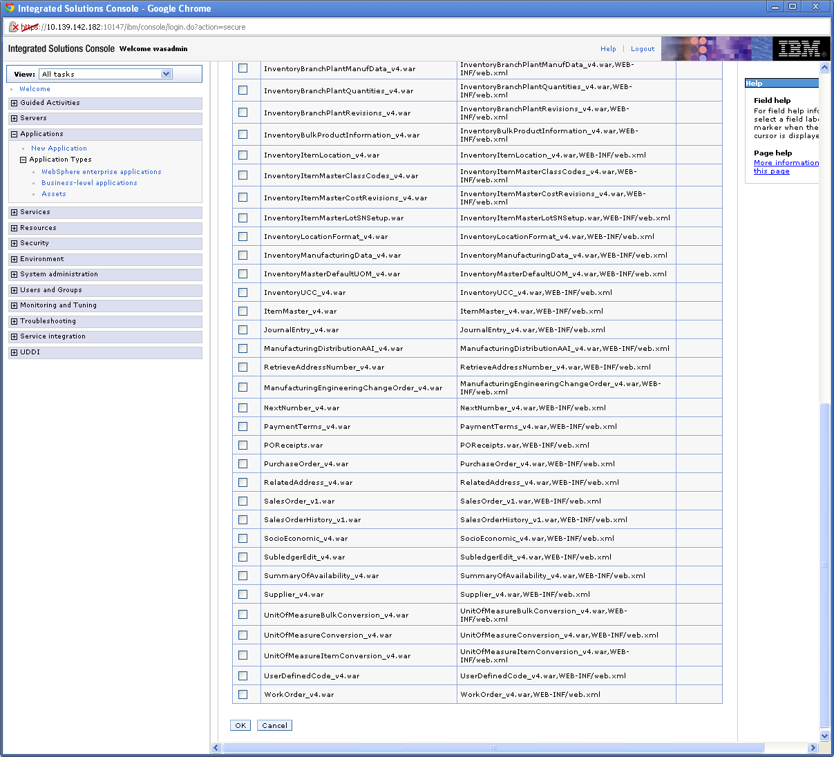Tick the PurchaseOrder_v4.war checkbox
Viewport: 834px width, 757px height.
[243, 463]
